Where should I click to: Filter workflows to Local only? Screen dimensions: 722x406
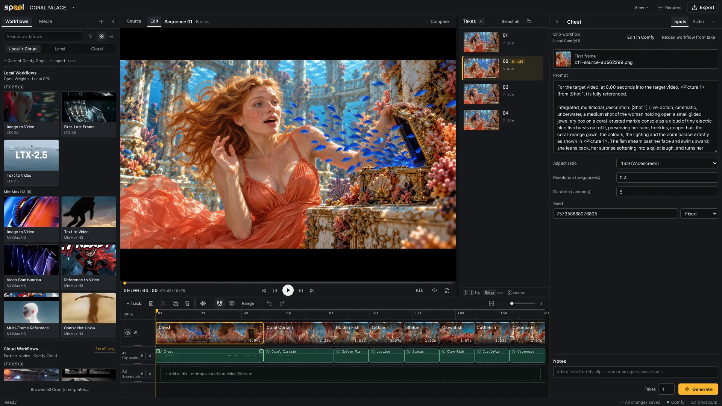[x=60, y=49]
